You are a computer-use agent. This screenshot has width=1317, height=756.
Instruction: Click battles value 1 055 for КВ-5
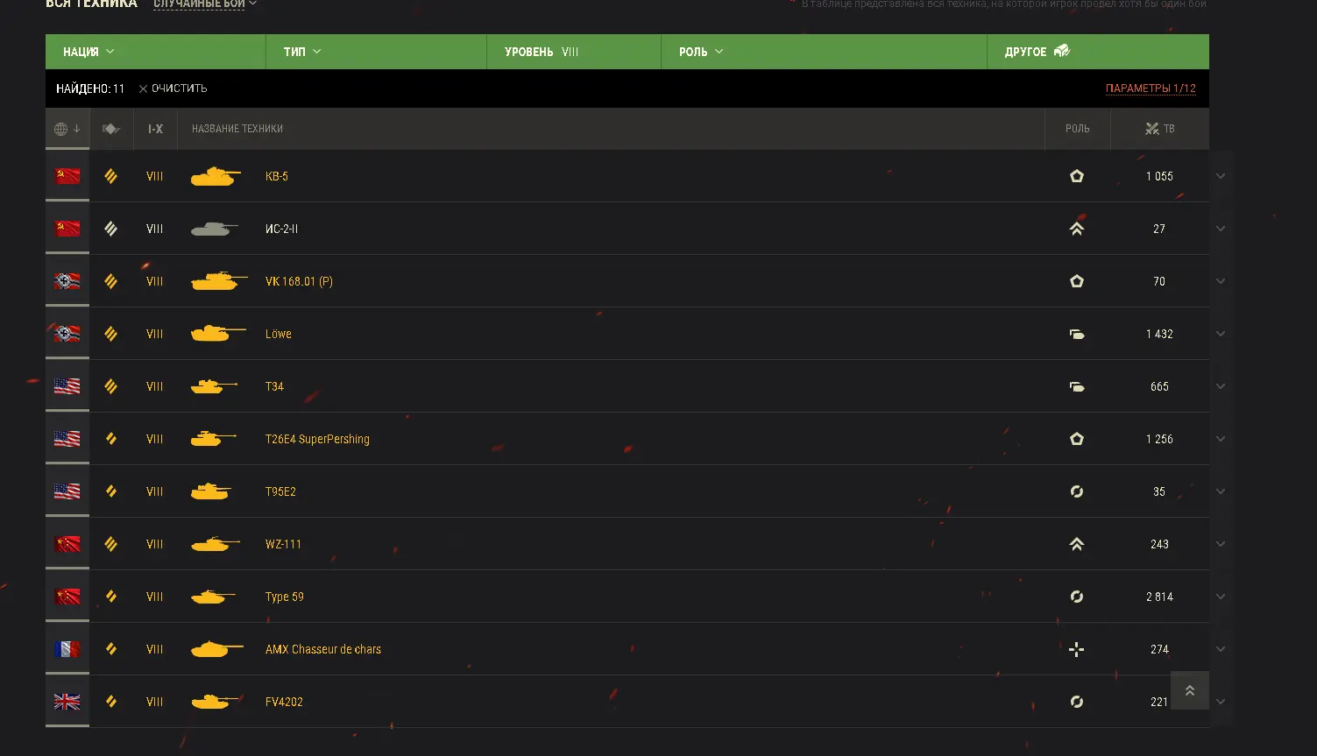1159,176
